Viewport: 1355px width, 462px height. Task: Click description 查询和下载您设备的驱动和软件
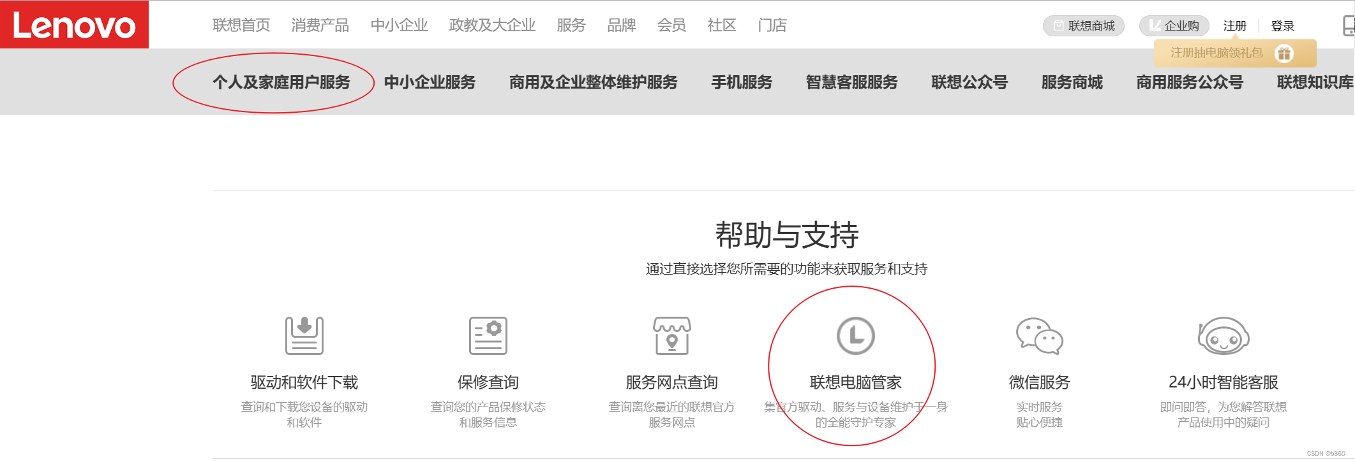click(304, 415)
